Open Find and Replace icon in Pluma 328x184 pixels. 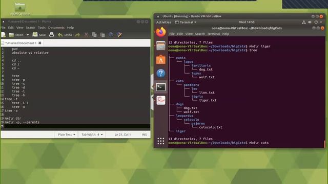[119, 35]
